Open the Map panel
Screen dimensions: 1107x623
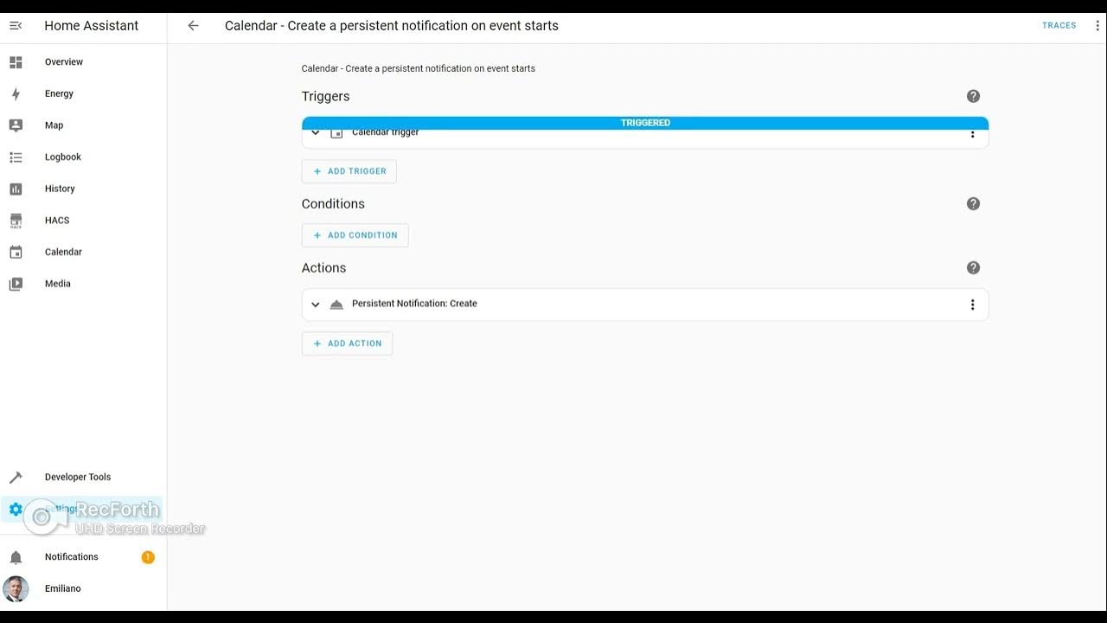pyautogui.click(x=83, y=125)
